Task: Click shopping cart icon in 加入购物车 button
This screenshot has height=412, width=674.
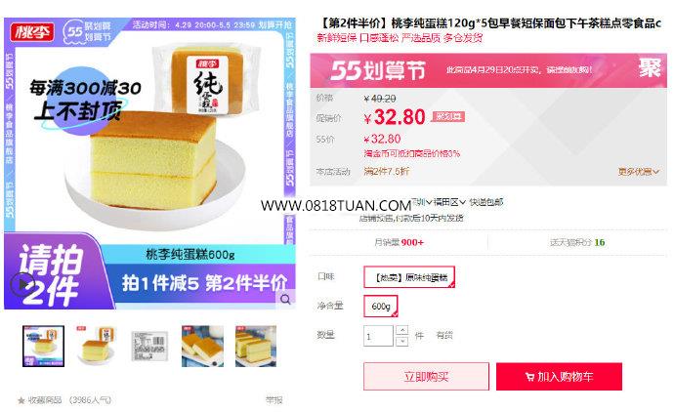Action: pyautogui.click(x=529, y=377)
